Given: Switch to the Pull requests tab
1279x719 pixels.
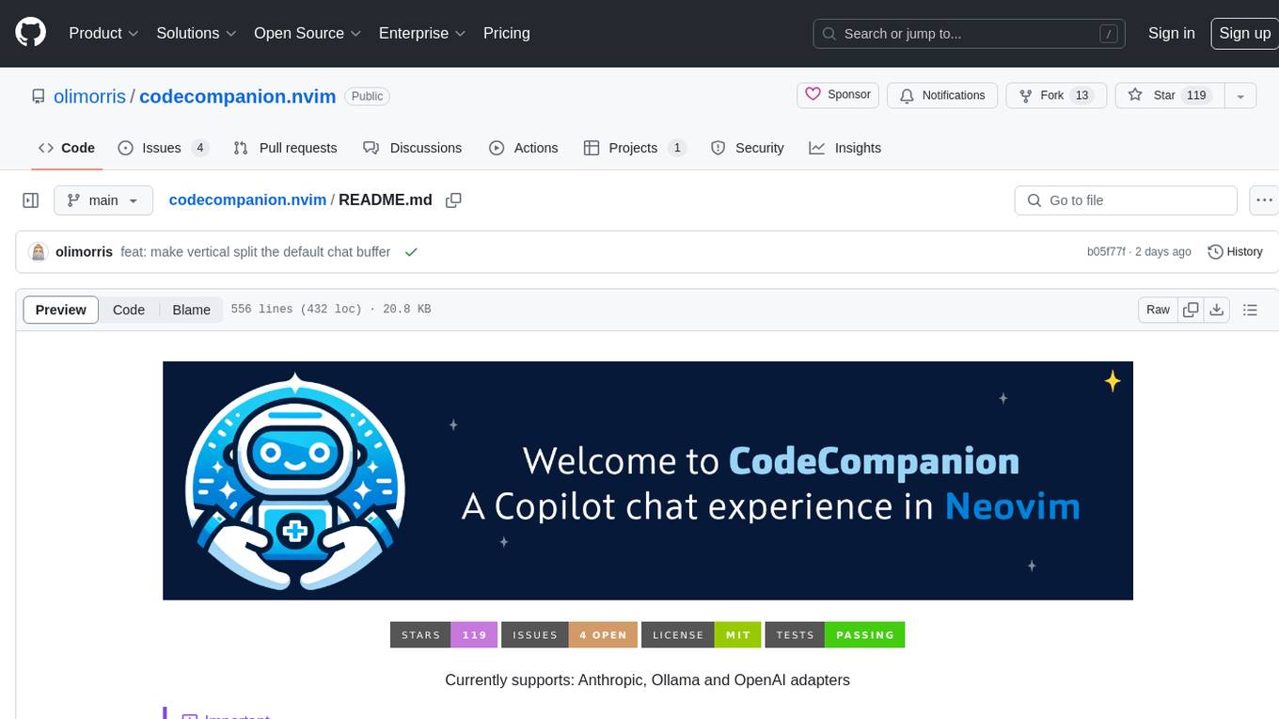Looking at the screenshot, I should tap(285, 148).
